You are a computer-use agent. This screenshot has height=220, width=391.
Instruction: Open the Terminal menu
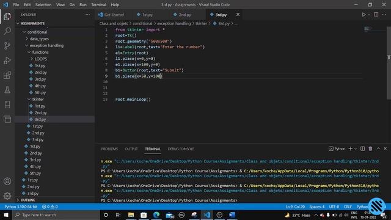pos(98,4)
